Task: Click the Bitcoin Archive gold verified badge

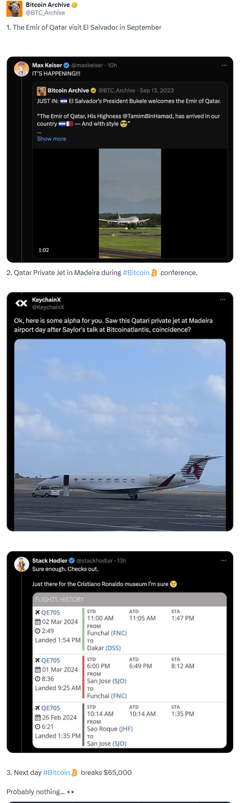Action: (x=74, y=5)
